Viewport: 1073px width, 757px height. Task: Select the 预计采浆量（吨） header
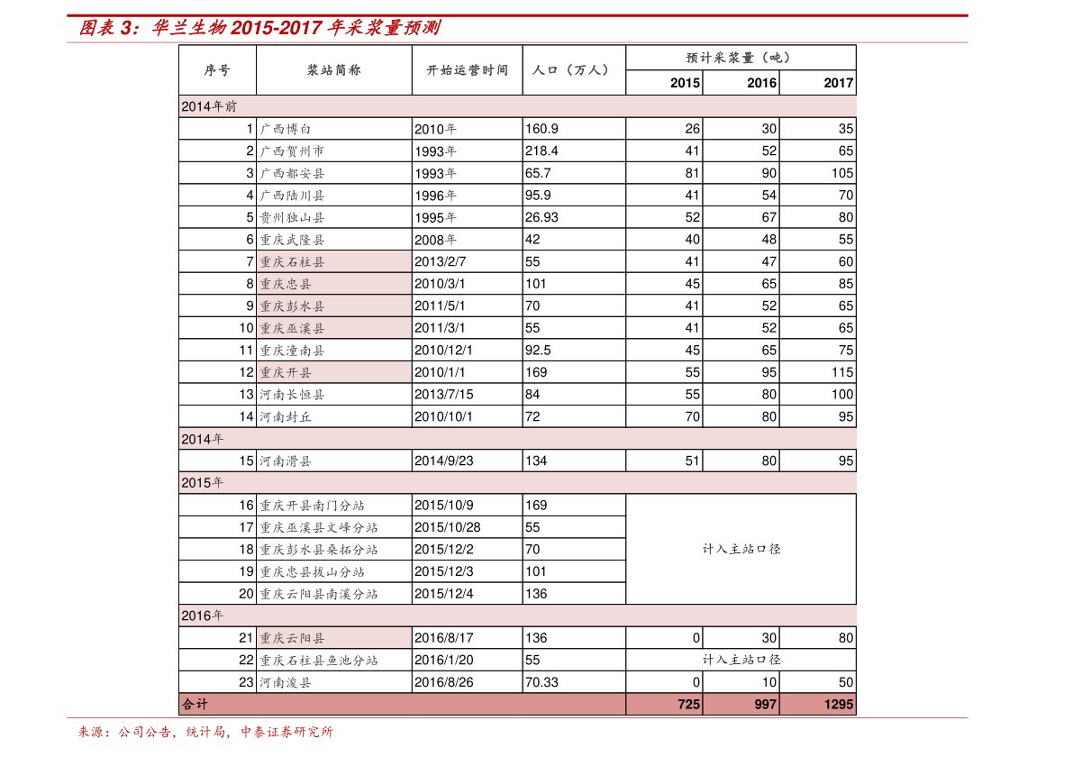738,58
